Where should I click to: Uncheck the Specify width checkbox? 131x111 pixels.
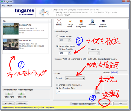[60, 49]
